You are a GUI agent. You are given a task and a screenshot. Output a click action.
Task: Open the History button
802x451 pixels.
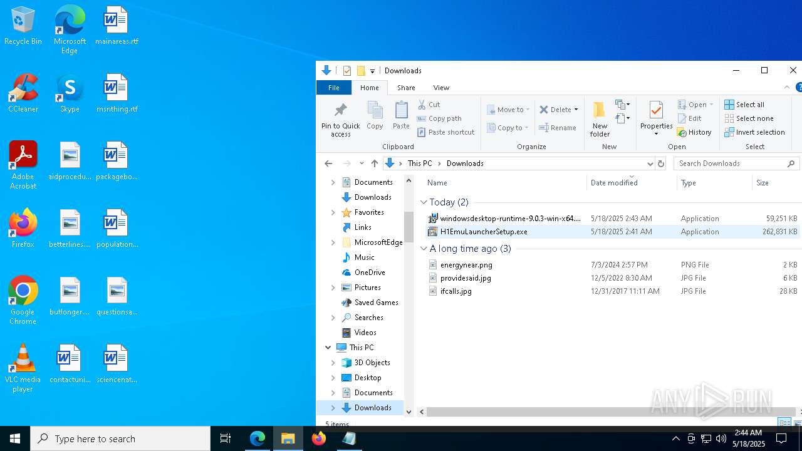(694, 132)
